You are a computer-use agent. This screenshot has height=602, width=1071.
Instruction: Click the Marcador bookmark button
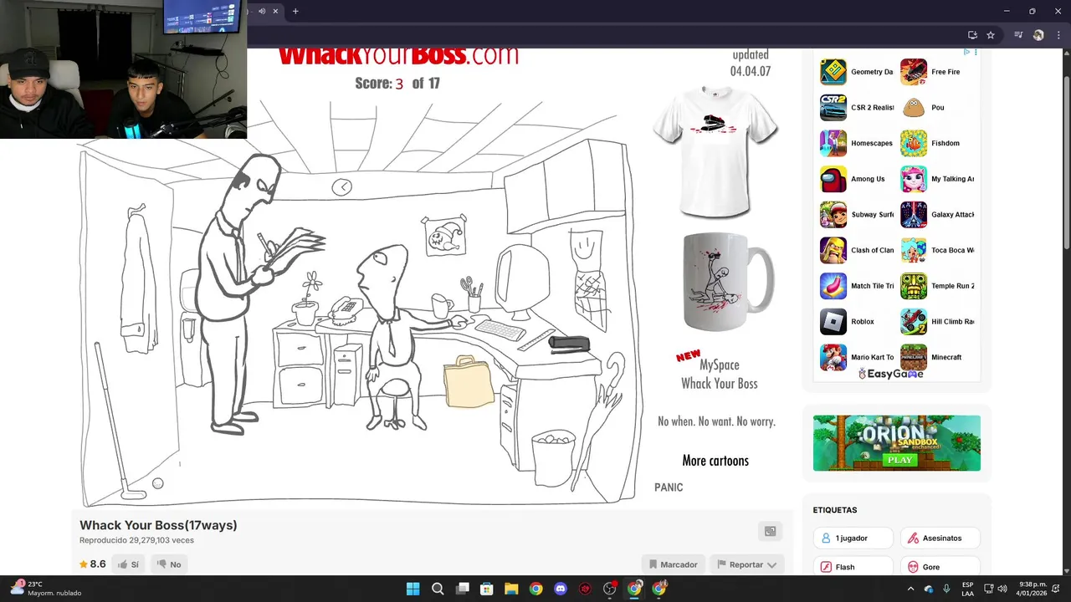pyautogui.click(x=673, y=564)
